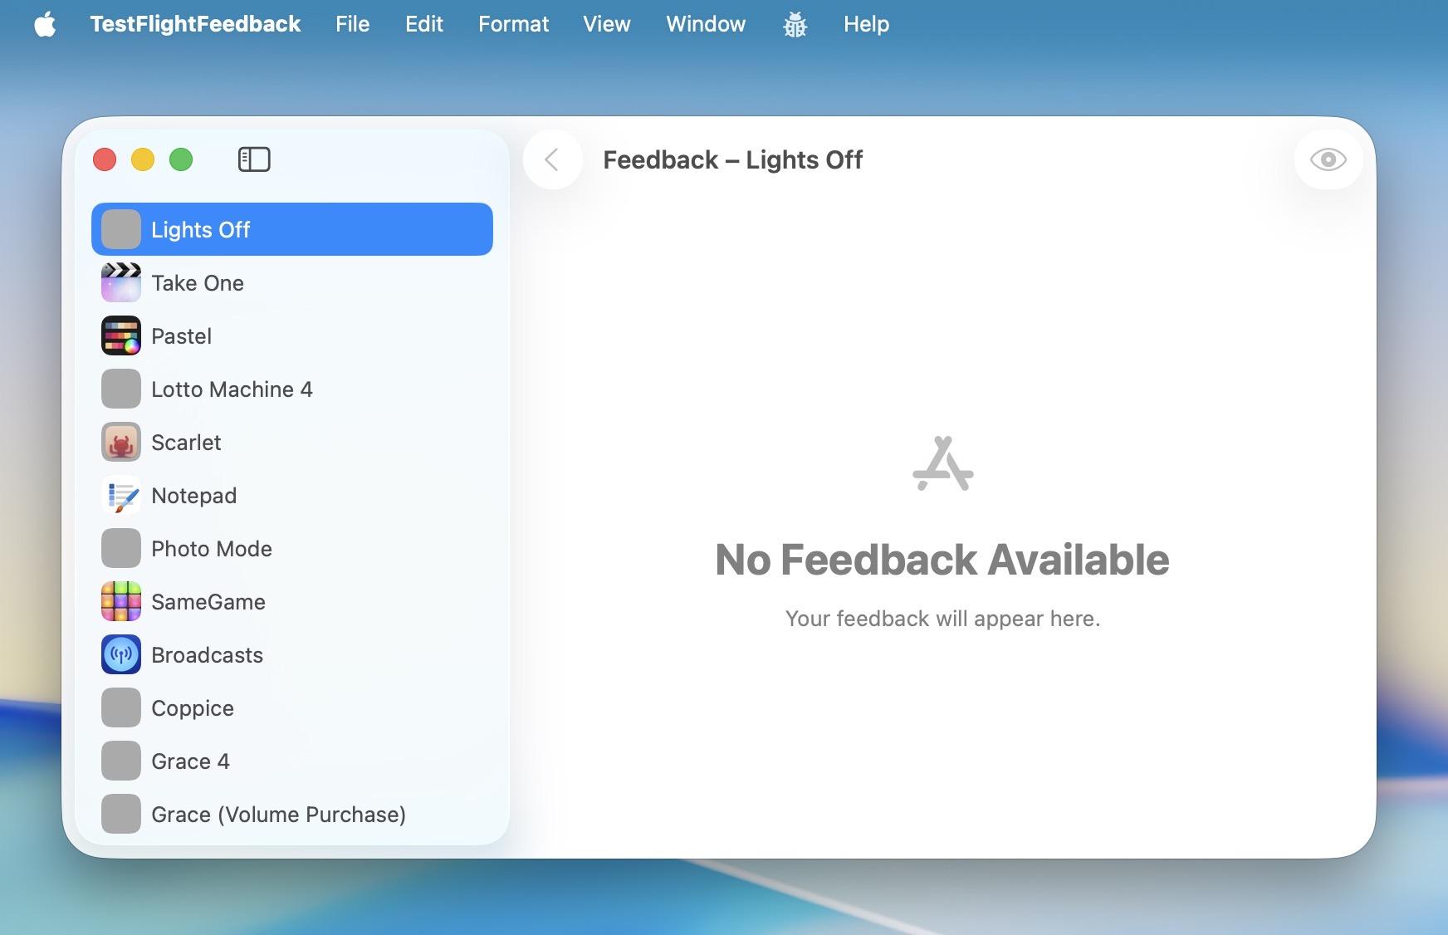Click the green full-screen window button
Image resolution: width=1448 pixels, height=935 pixels.
tap(181, 159)
